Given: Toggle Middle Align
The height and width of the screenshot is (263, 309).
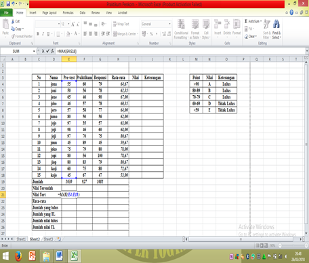Looking at the screenshot, I should [x=90, y=24].
